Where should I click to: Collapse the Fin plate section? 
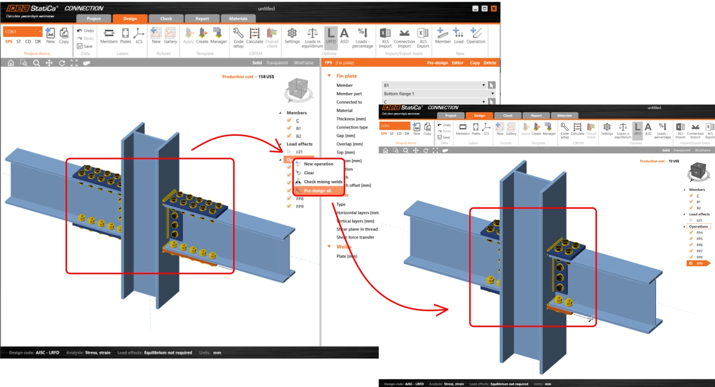pos(329,75)
